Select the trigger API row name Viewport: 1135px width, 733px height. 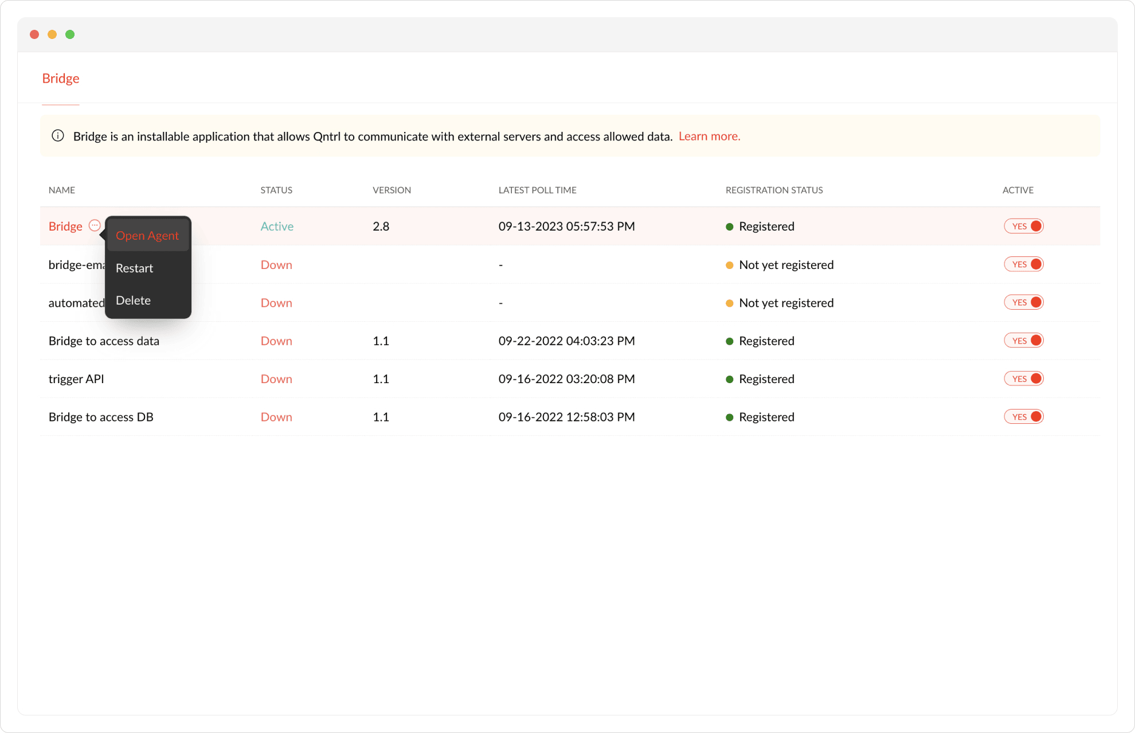[x=76, y=379]
